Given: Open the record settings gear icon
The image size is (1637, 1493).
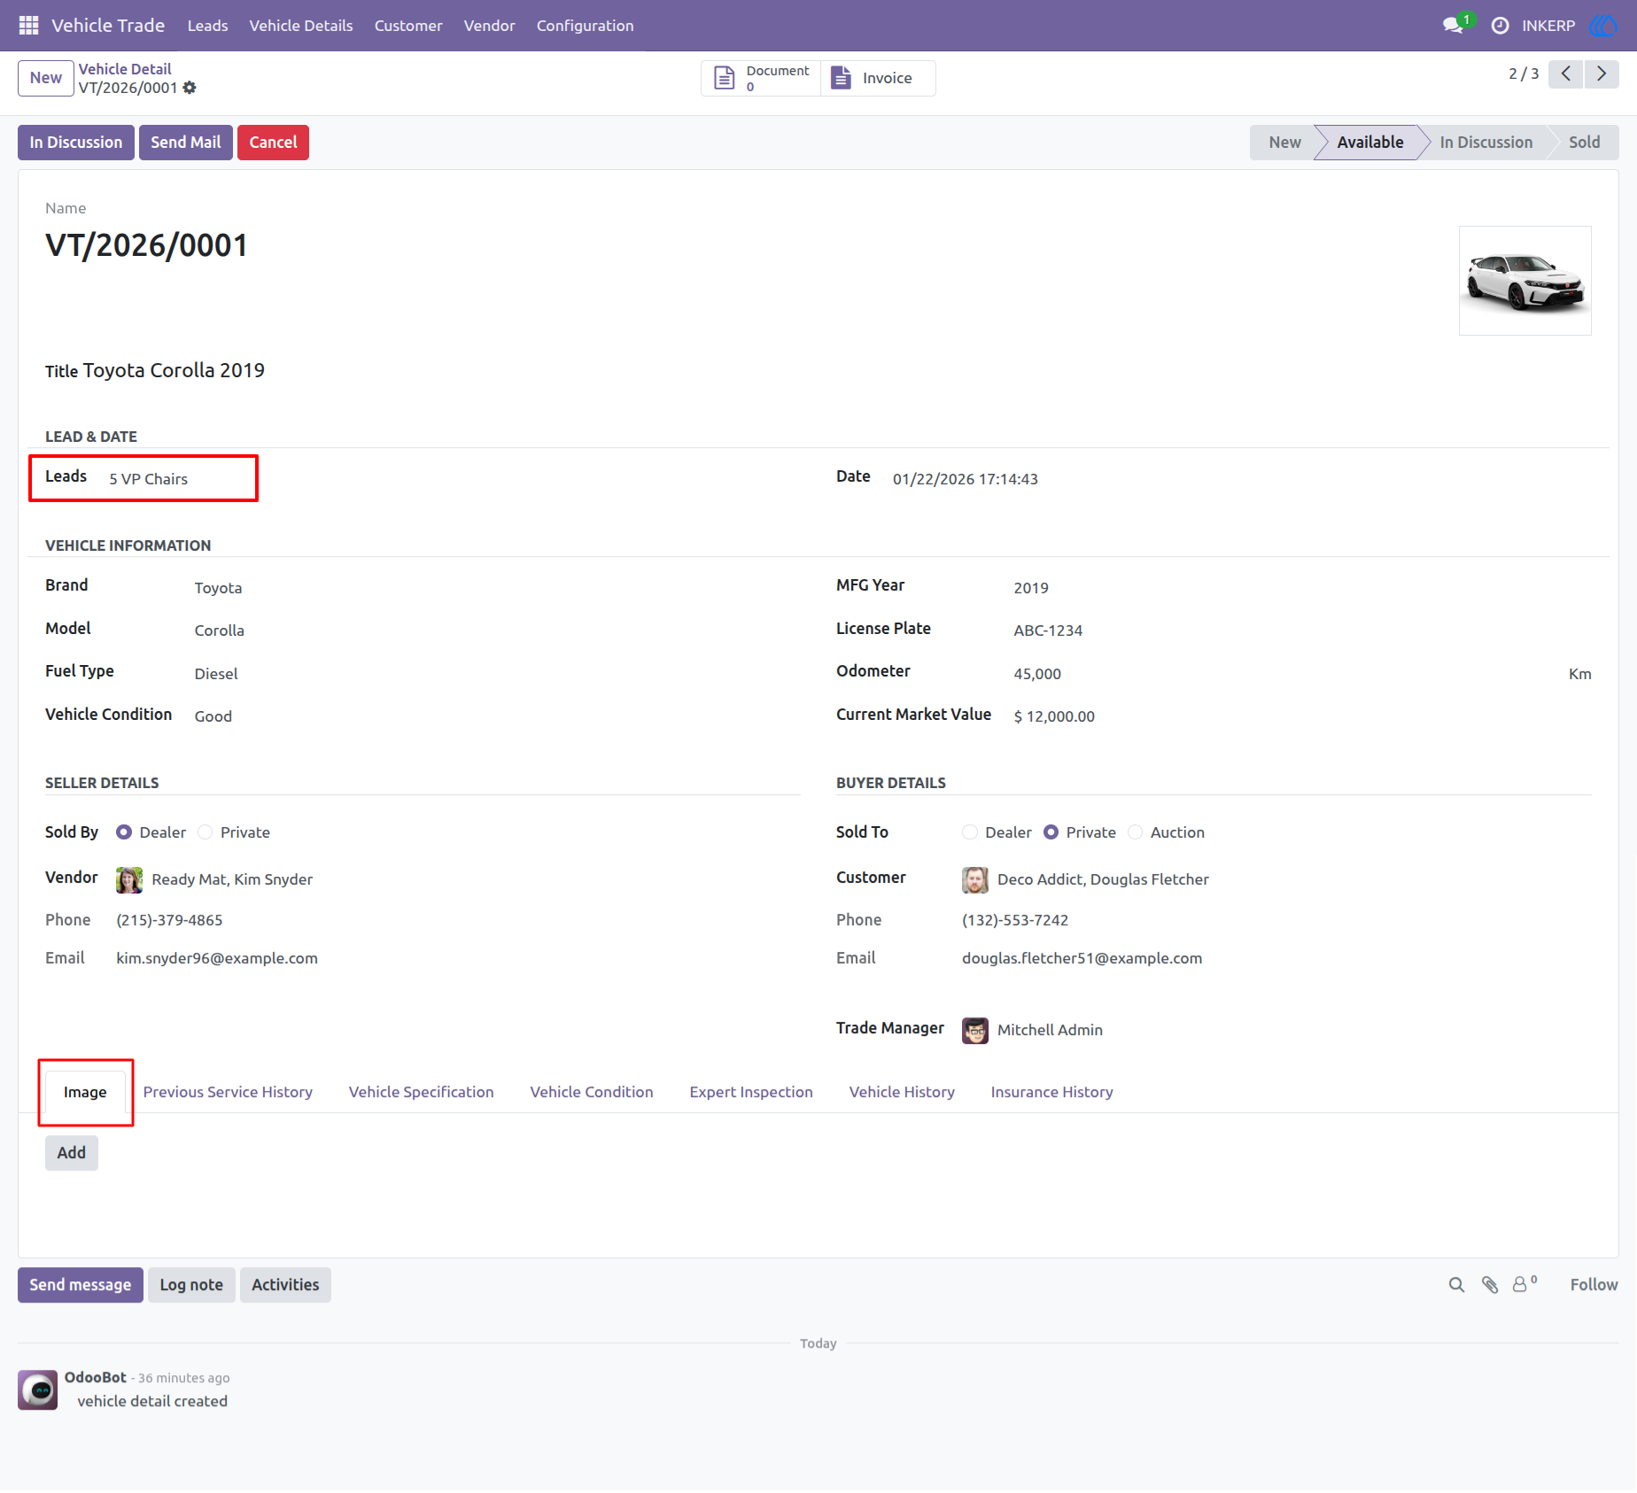Looking at the screenshot, I should pos(190,88).
